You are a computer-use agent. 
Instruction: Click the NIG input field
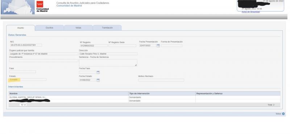click(x=26, y=45)
